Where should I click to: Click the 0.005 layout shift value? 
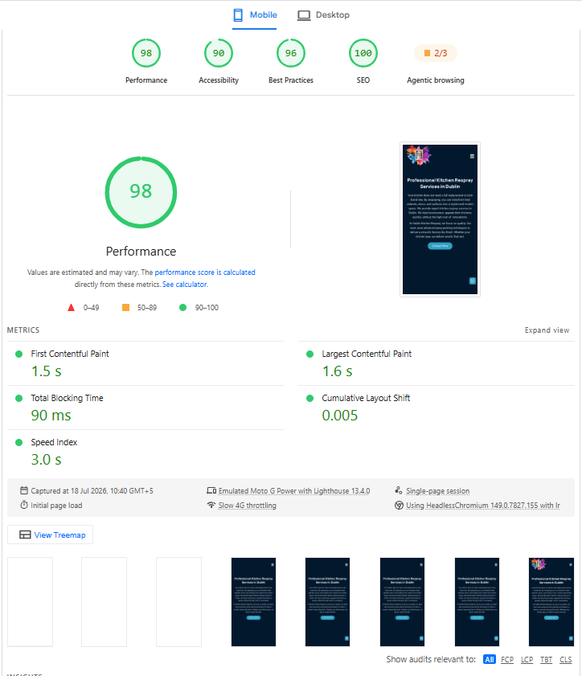[340, 416]
